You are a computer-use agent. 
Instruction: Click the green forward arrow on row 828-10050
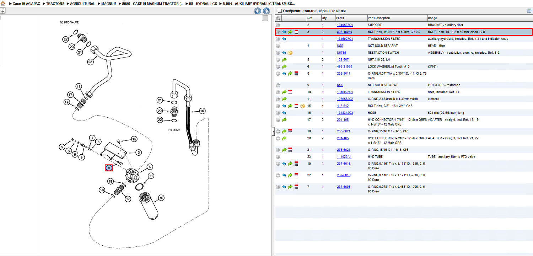(290, 32)
